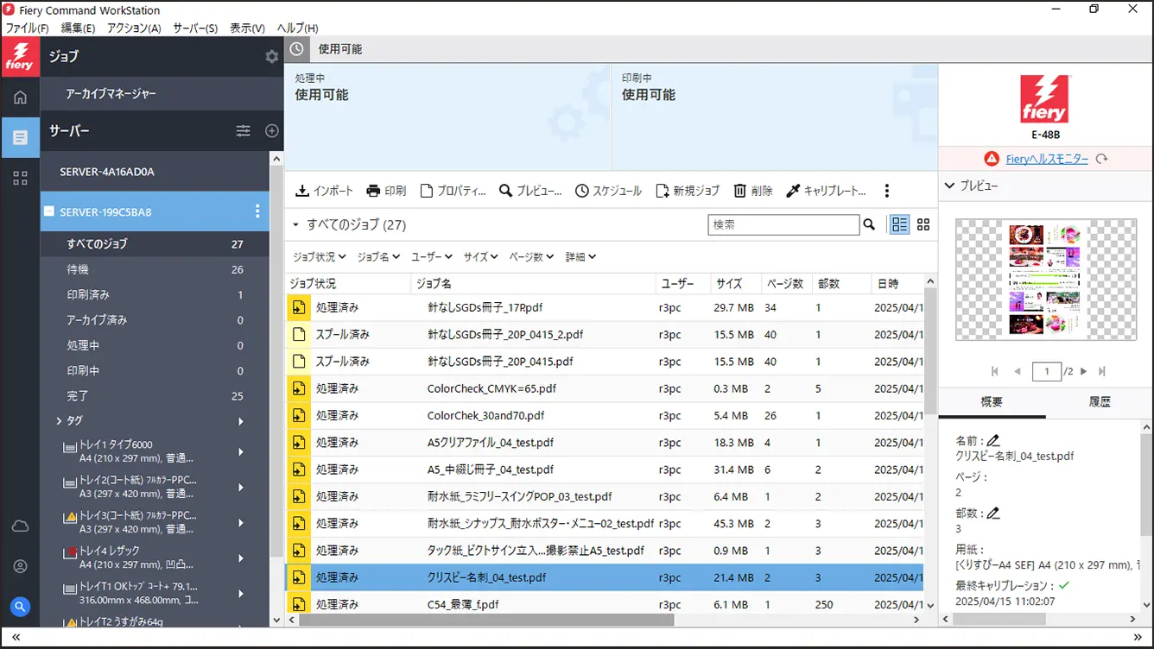1154x649 pixels.
Task: Click the cloud icon in left sidebar
Action: pos(20,526)
